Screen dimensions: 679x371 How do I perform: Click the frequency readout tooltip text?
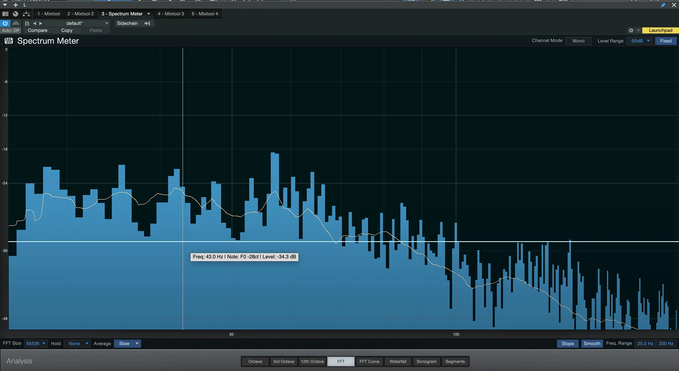[x=244, y=257]
